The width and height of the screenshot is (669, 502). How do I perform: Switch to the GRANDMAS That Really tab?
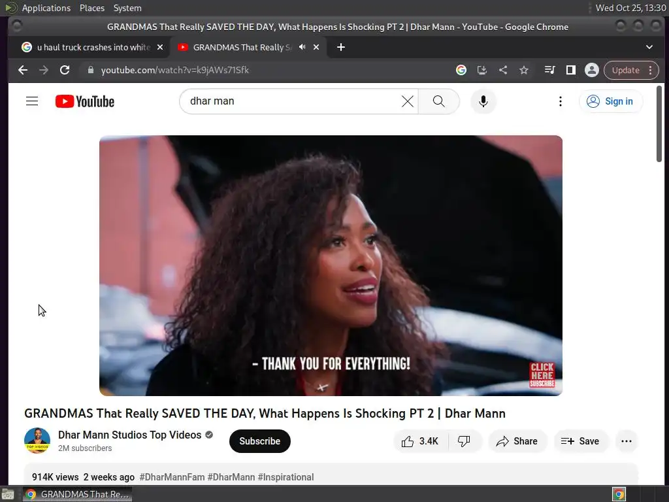[x=243, y=47]
